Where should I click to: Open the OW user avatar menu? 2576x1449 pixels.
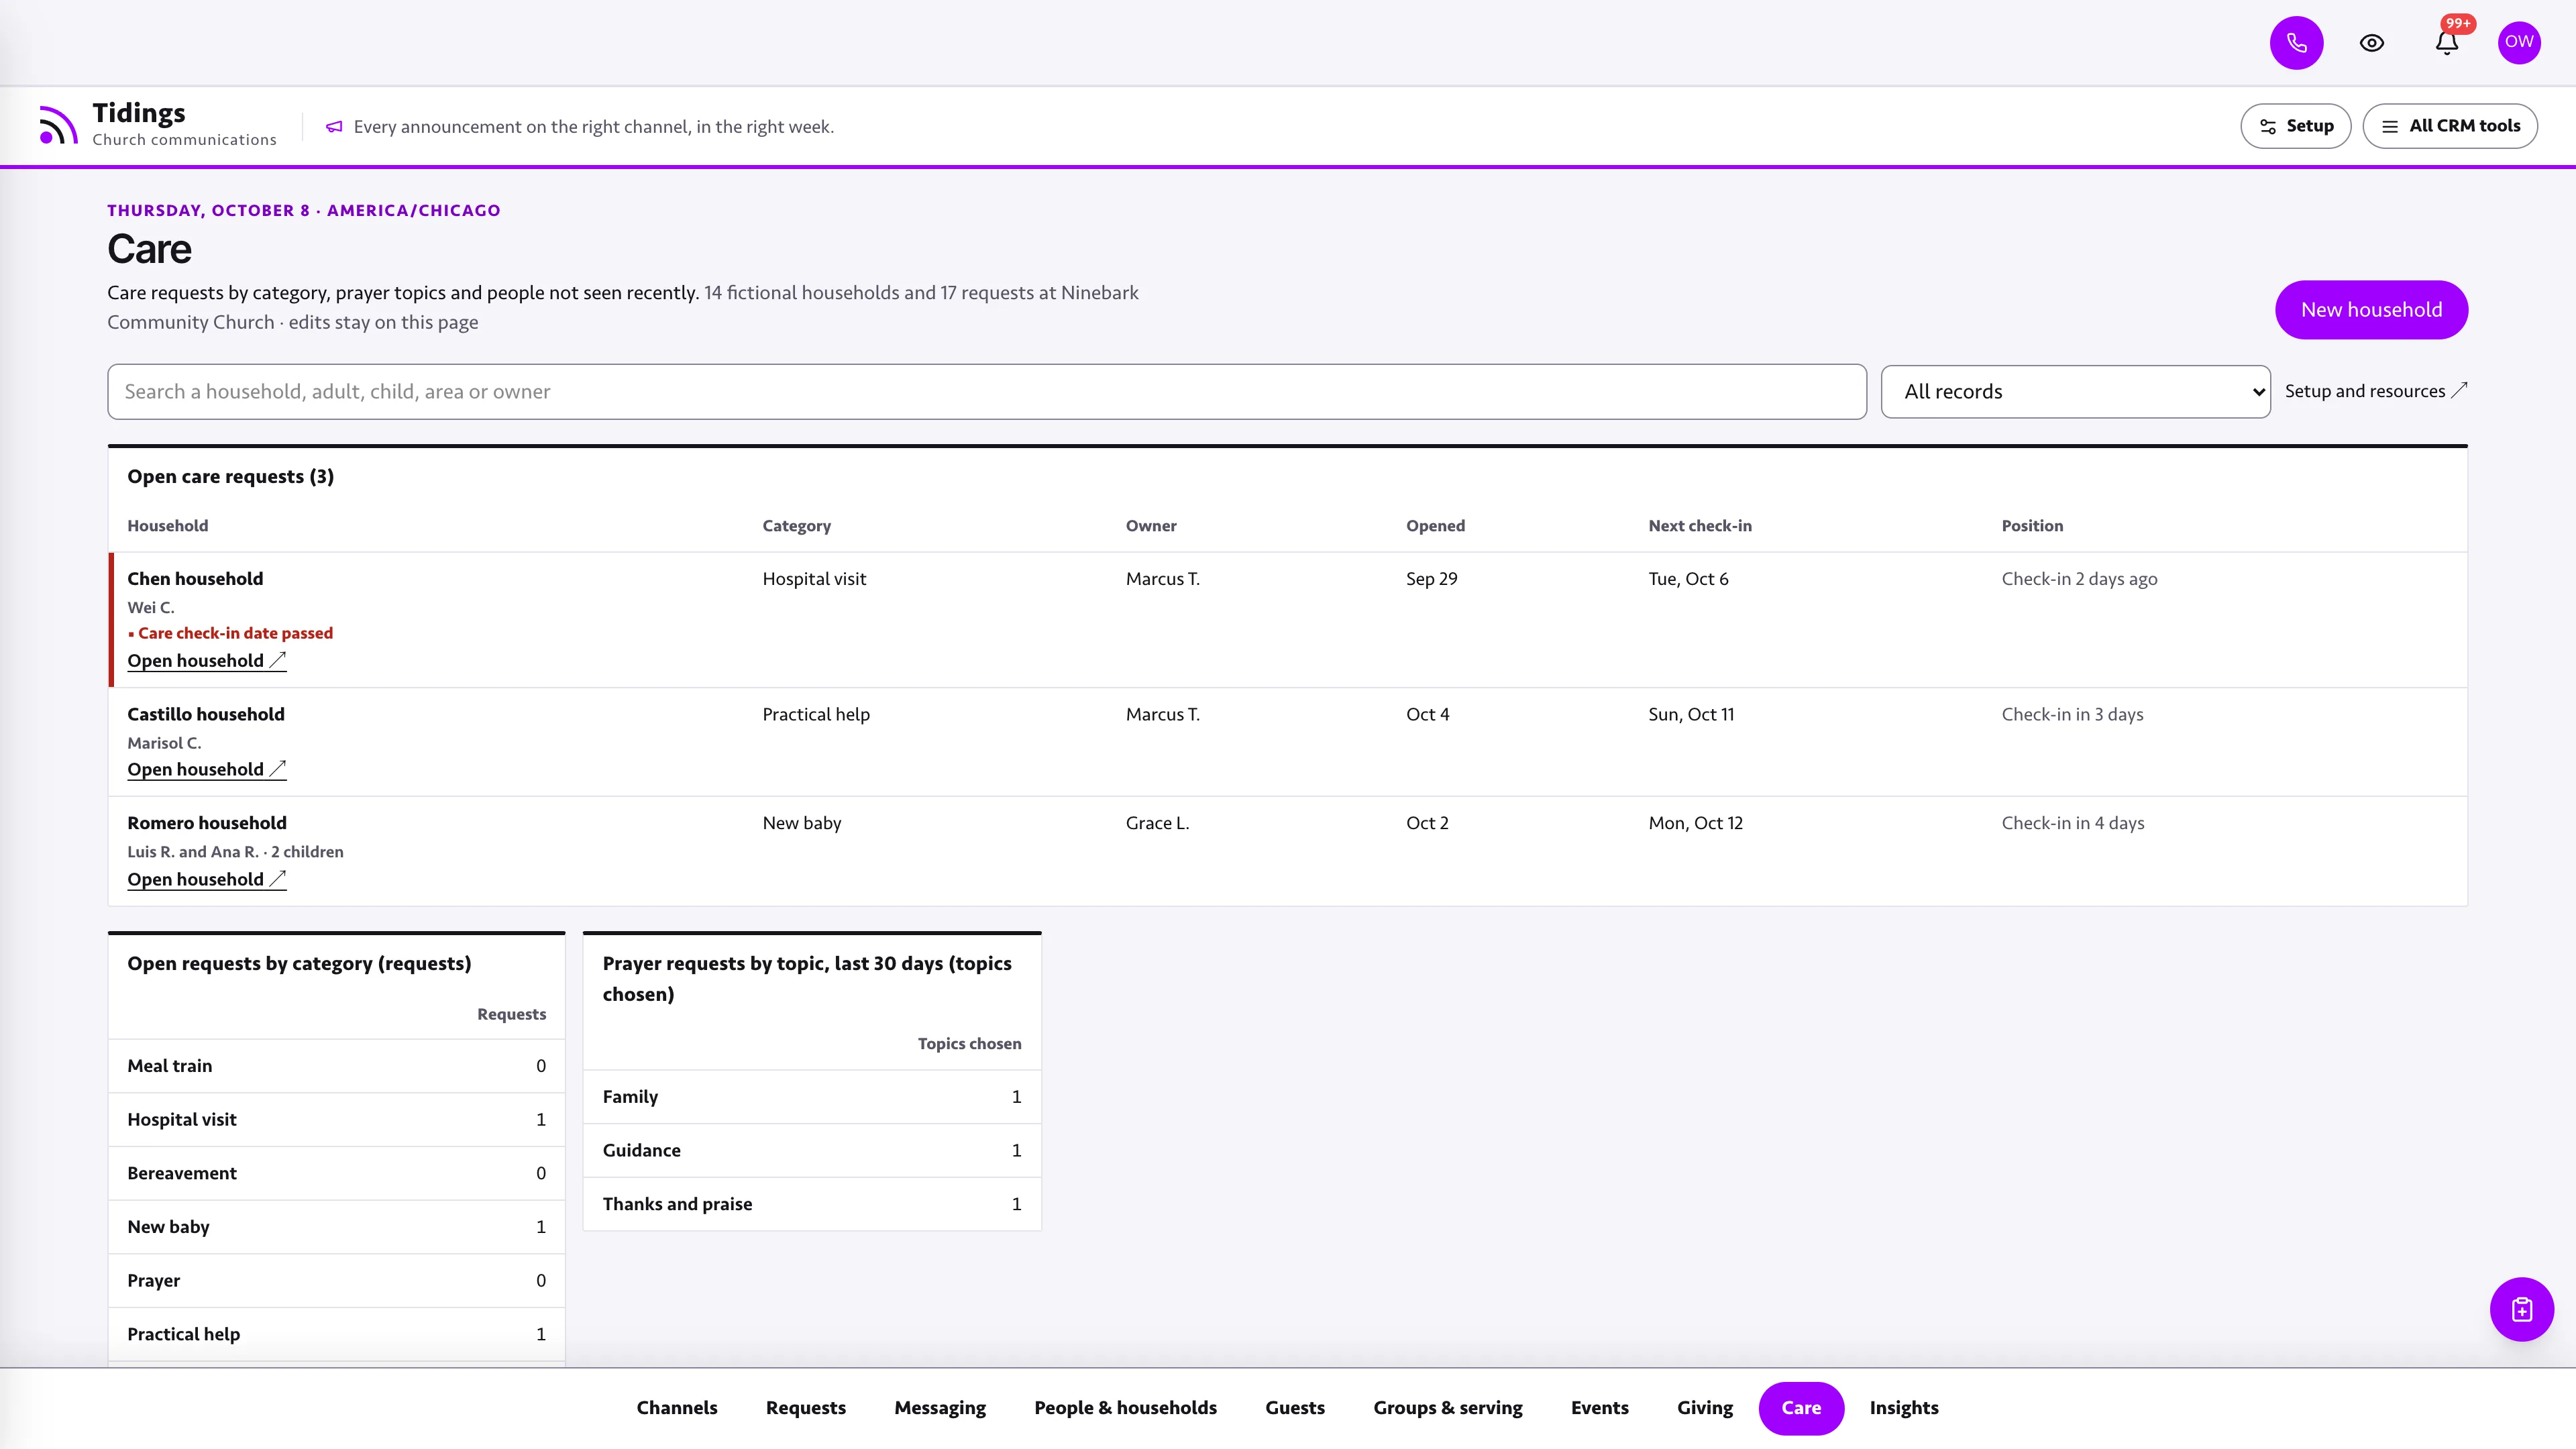pos(2519,42)
